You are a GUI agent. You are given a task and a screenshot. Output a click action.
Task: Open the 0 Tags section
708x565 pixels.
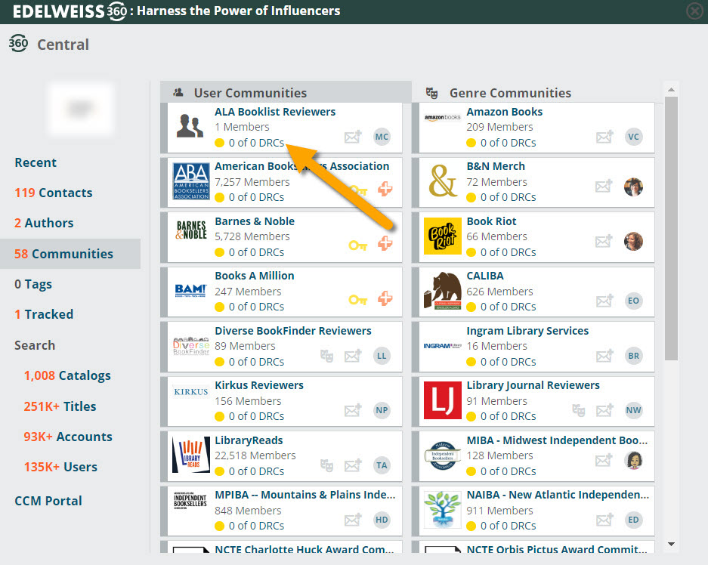pos(33,284)
